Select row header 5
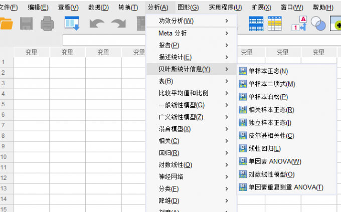341x212 pixels. click(x=7, y=104)
